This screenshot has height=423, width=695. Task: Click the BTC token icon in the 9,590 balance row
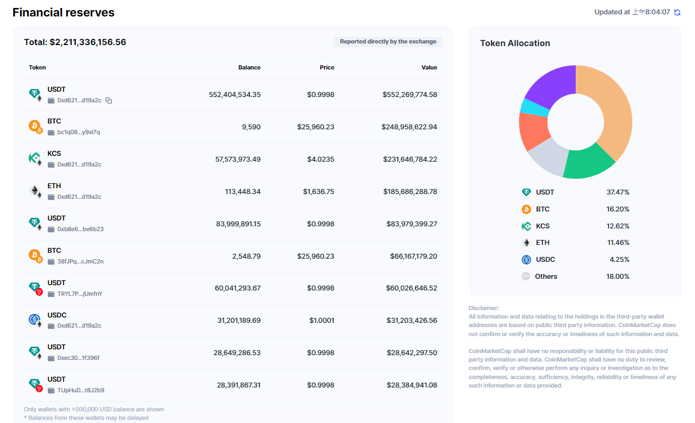(35, 127)
